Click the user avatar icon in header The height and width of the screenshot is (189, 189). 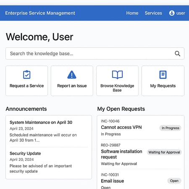[172, 13]
